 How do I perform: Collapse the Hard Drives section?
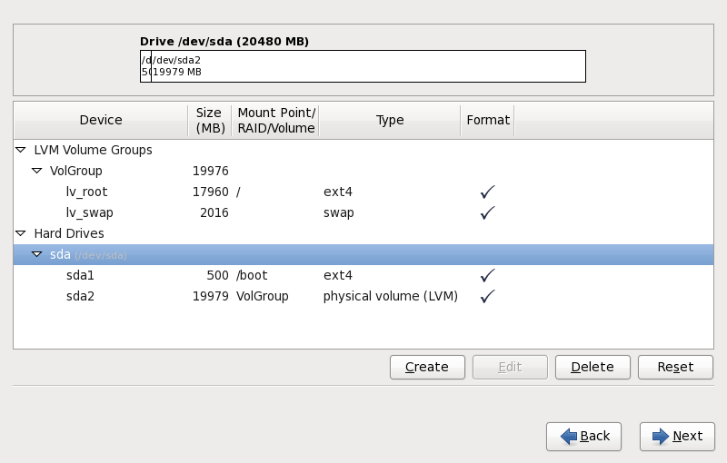(x=21, y=233)
